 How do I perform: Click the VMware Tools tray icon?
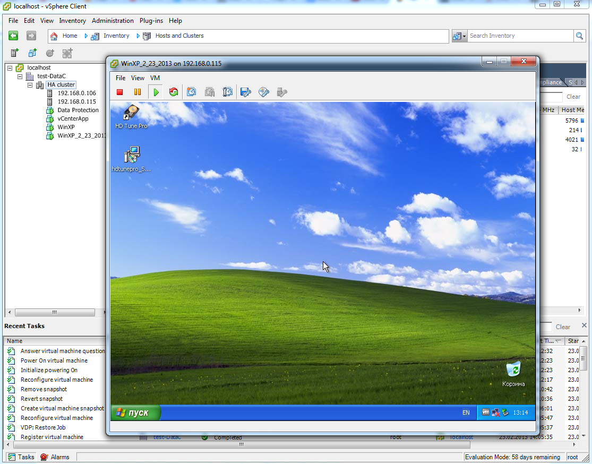[485, 413]
